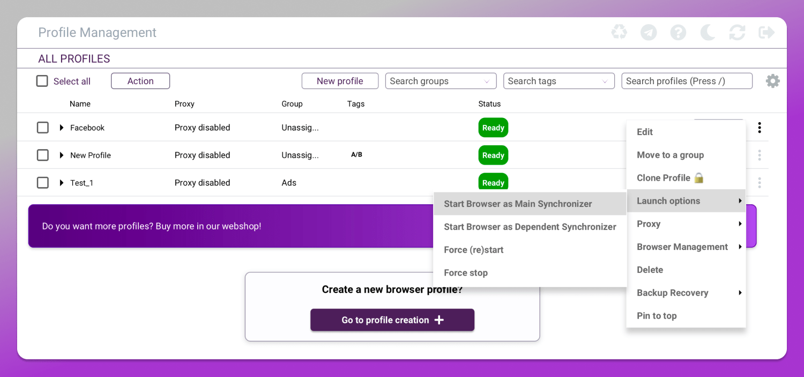Open the Launch options submenu
Image resolution: width=804 pixels, height=377 pixels.
click(x=686, y=201)
